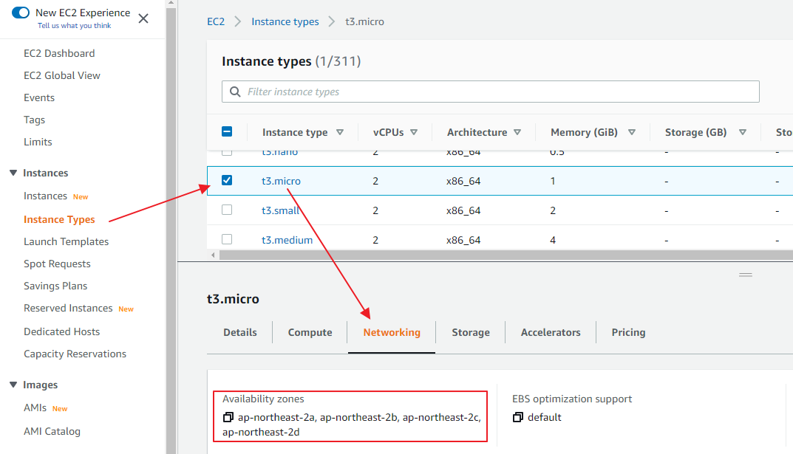Open Instances page in sidebar
This screenshot has height=454, width=793.
46,196
